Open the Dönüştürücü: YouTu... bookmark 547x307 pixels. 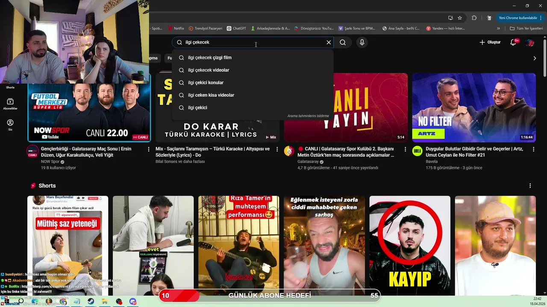[314, 29]
